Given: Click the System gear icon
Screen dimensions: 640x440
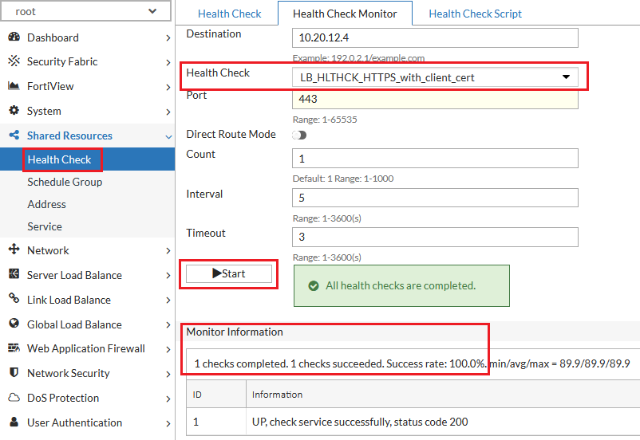Looking at the screenshot, I should [14, 111].
